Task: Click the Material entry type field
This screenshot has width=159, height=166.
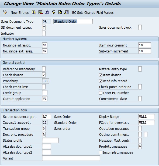Action: pos(140,69)
